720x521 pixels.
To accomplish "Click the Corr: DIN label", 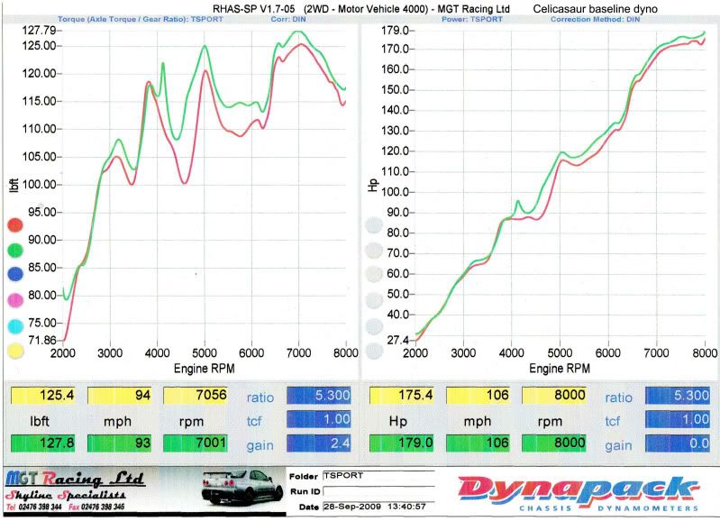I will 288,19.
